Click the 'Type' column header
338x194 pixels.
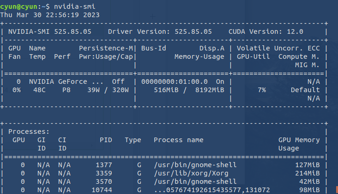(x=133, y=140)
